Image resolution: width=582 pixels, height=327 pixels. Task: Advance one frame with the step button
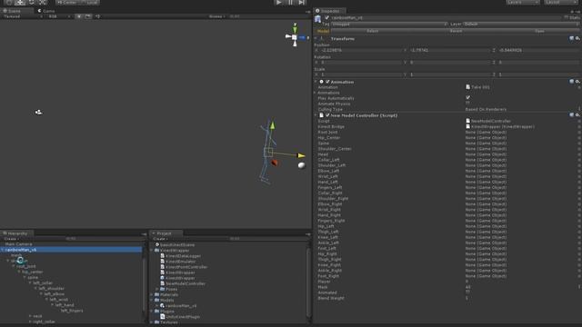click(x=302, y=2)
